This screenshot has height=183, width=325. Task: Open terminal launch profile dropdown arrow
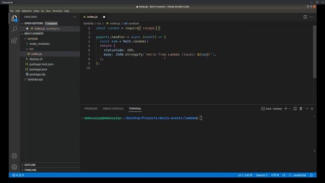pos(289,108)
